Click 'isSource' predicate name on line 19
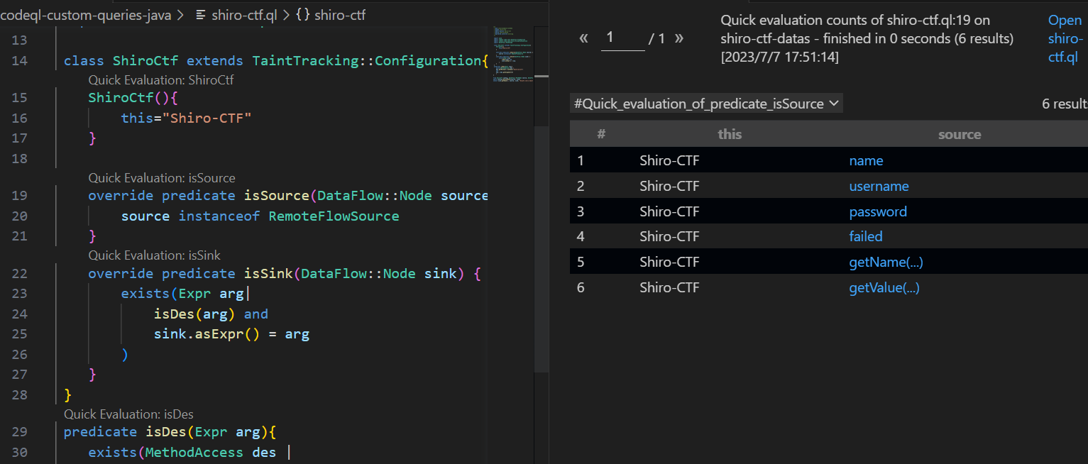Viewport: 1088px width, 464px height. pyautogui.click(x=276, y=195)
